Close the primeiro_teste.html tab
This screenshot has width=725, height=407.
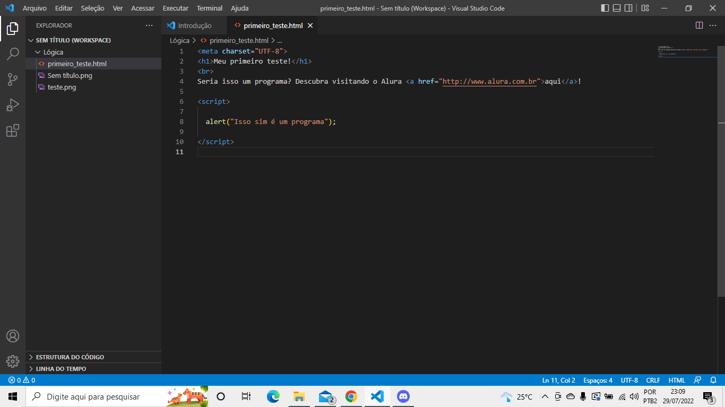click(x=310, y=25)
